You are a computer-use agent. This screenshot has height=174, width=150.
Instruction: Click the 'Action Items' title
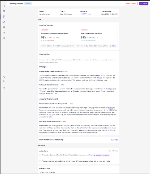44,151
